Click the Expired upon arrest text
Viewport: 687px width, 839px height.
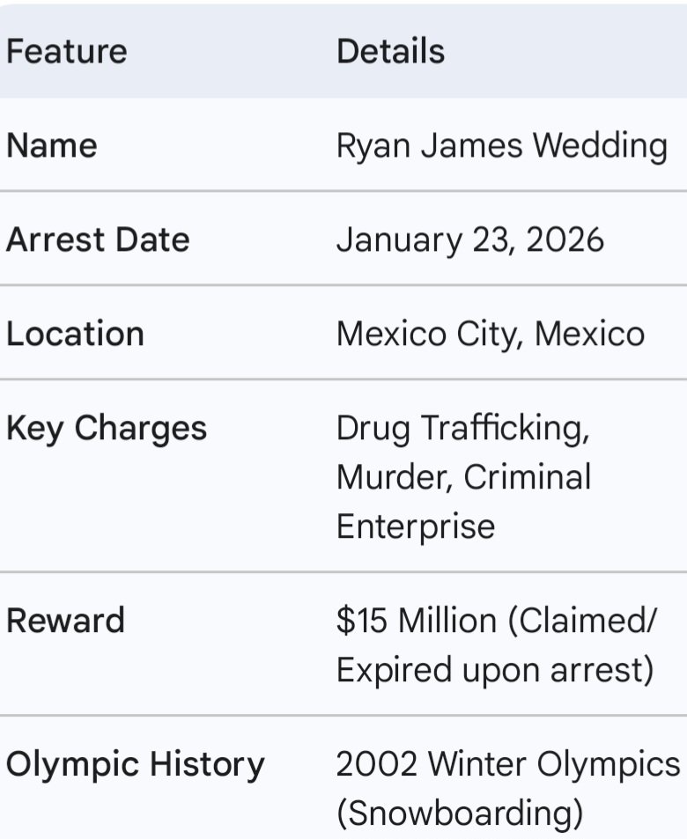click(x=494, y=670)
